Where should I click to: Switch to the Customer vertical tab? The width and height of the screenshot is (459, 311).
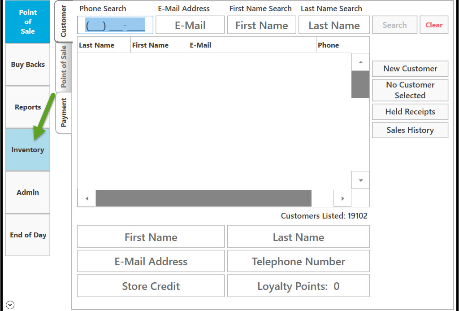click(x=63, y=21)
